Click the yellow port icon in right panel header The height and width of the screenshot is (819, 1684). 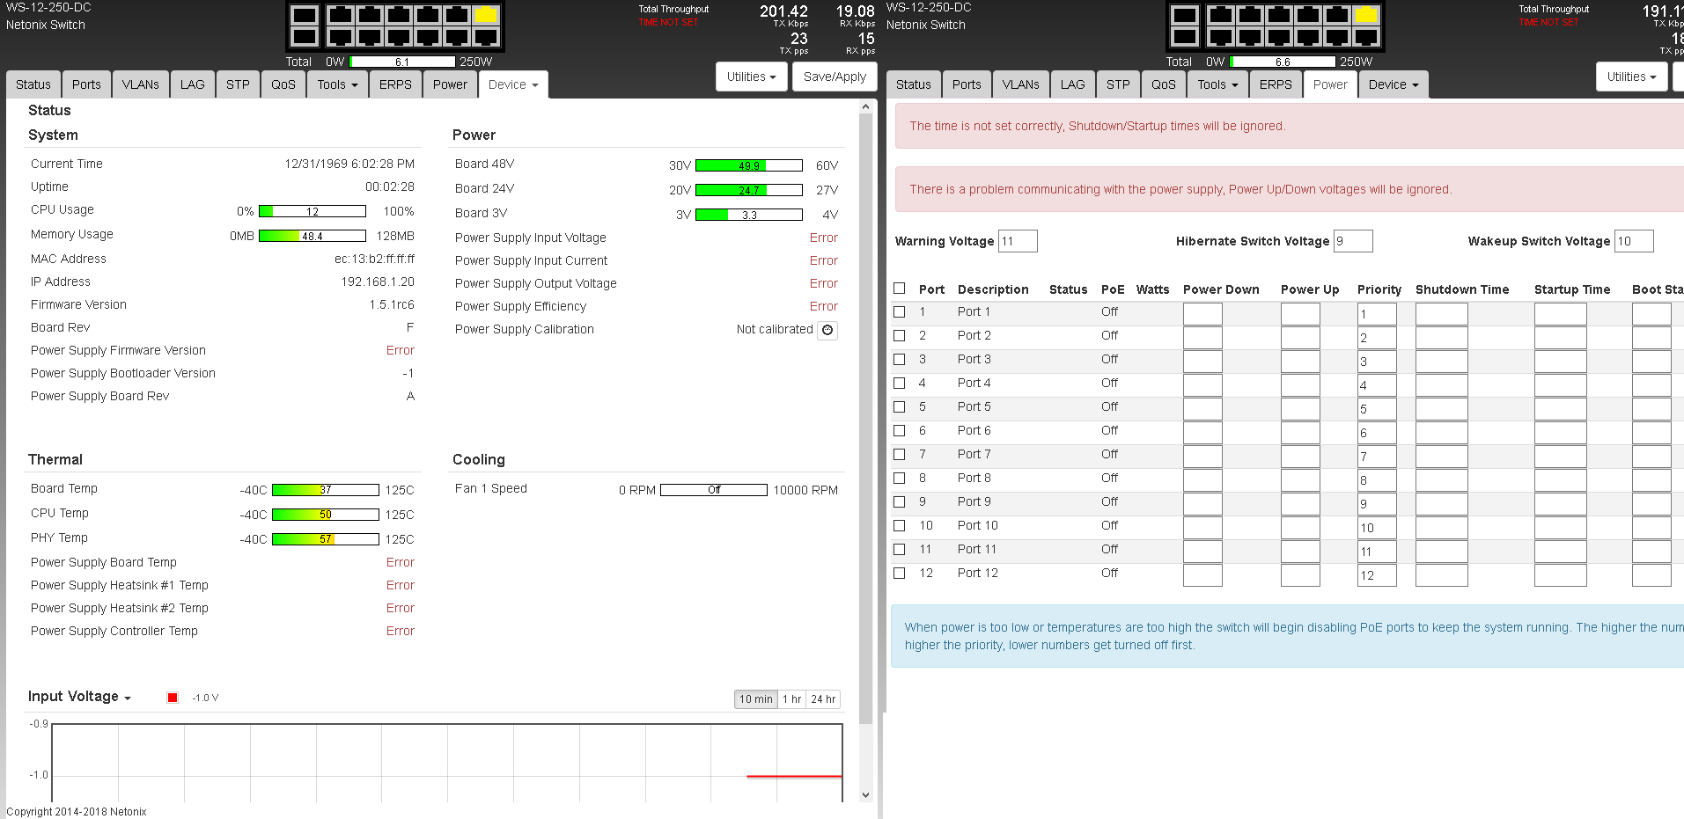[x=1365, y=15]
